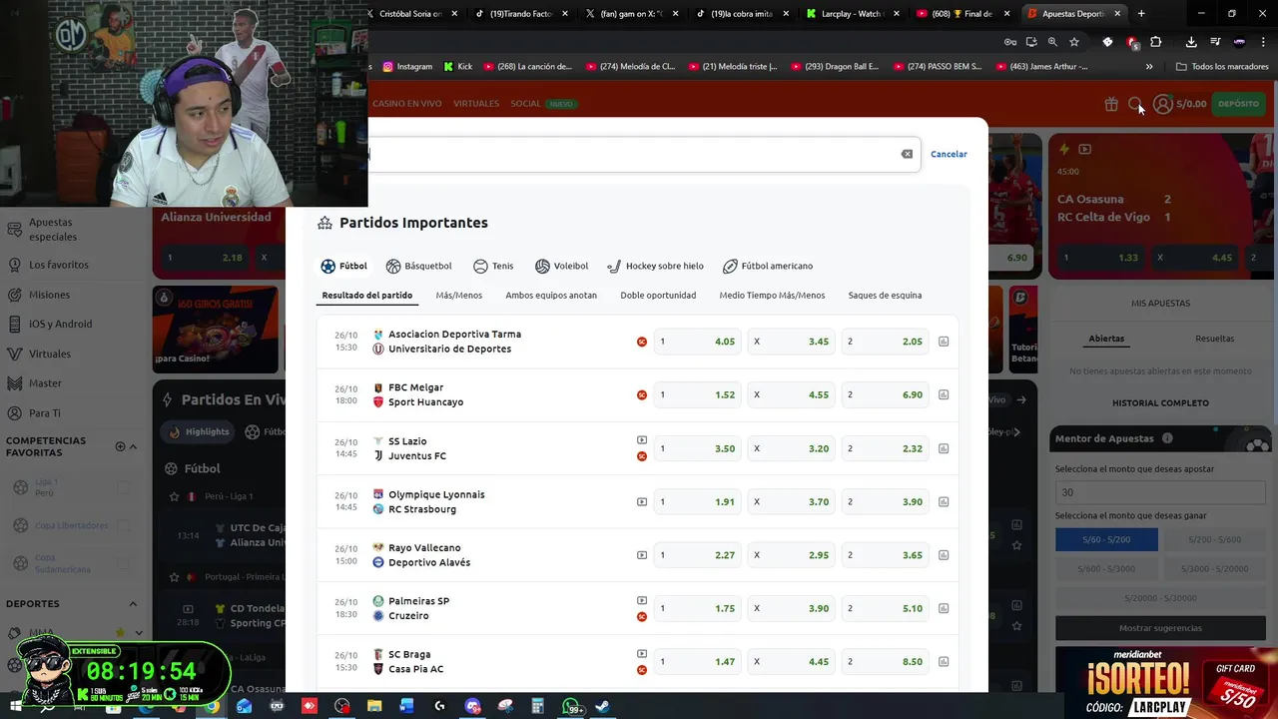Click bet builder icon for FBC Melgar match
The image size is (1278, 719).
coord(642,394)
